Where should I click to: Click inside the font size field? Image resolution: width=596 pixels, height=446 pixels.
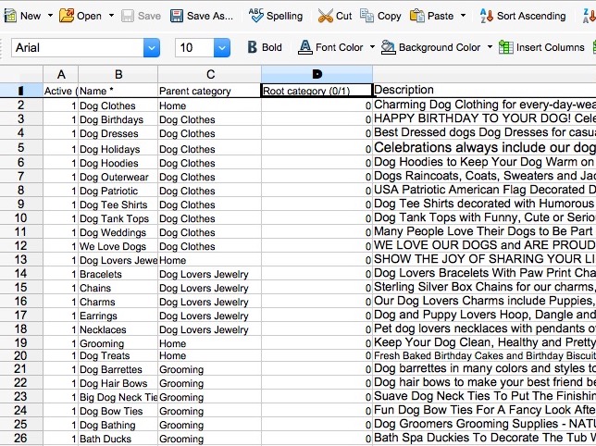[194, 48]
